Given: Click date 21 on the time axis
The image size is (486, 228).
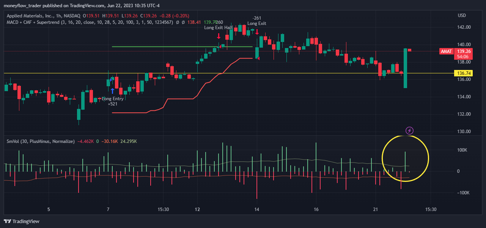Looking at the screenshot, I should click(x=376, y=209).
